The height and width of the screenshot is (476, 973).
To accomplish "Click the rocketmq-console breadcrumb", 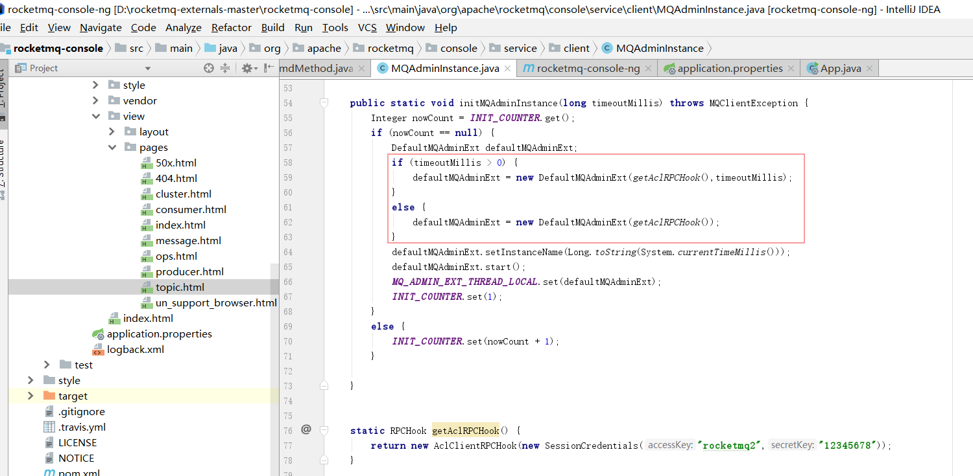I will coord(52,48).
